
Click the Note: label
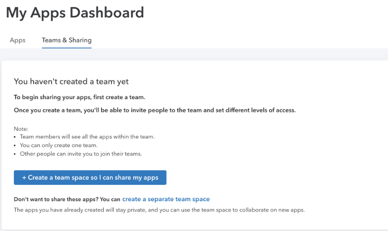coord(21,129)
